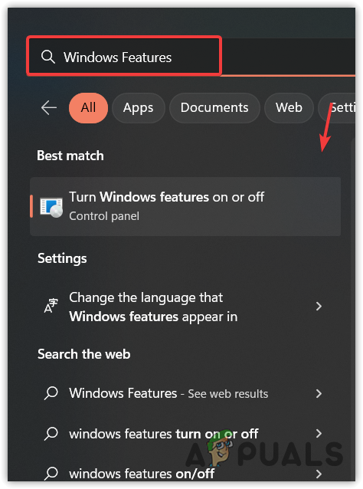Click the Search the web heading
This screenshot has width=363, height=489.
point(83,354)
